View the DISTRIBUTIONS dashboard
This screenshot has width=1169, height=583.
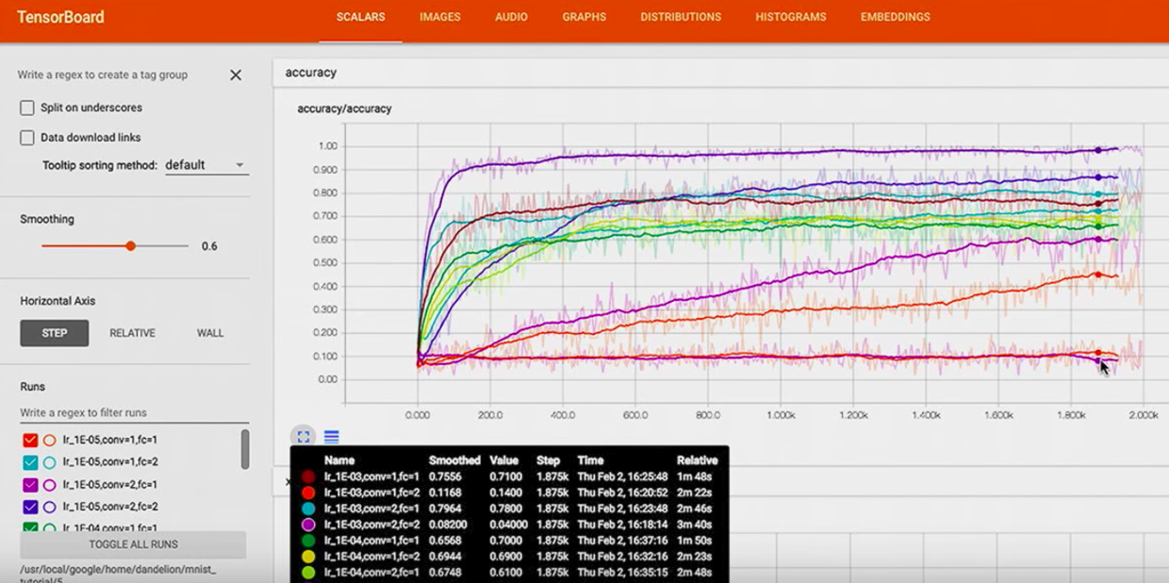click(x=681, y=16)
